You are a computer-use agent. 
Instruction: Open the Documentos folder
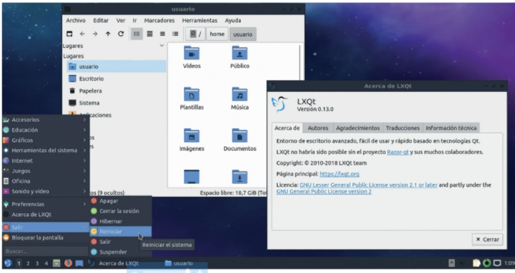click(x=240, y=140)
